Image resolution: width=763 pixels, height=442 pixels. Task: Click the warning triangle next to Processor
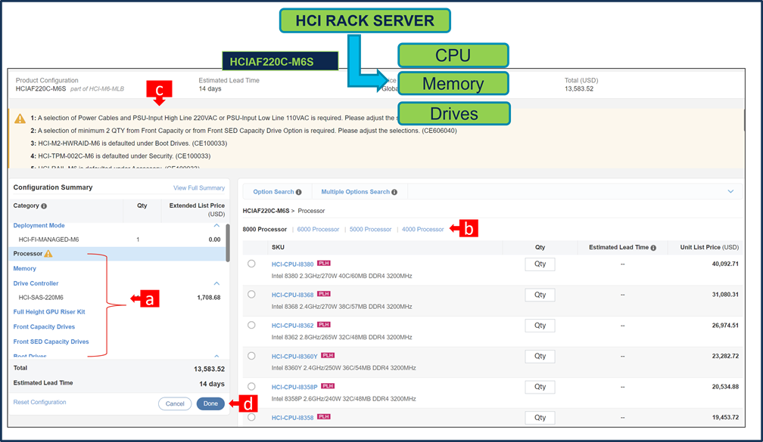48,254
